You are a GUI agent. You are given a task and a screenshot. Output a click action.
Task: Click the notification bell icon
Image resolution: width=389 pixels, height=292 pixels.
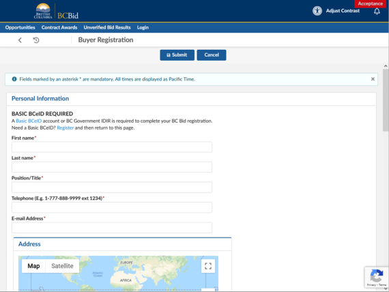377,11
